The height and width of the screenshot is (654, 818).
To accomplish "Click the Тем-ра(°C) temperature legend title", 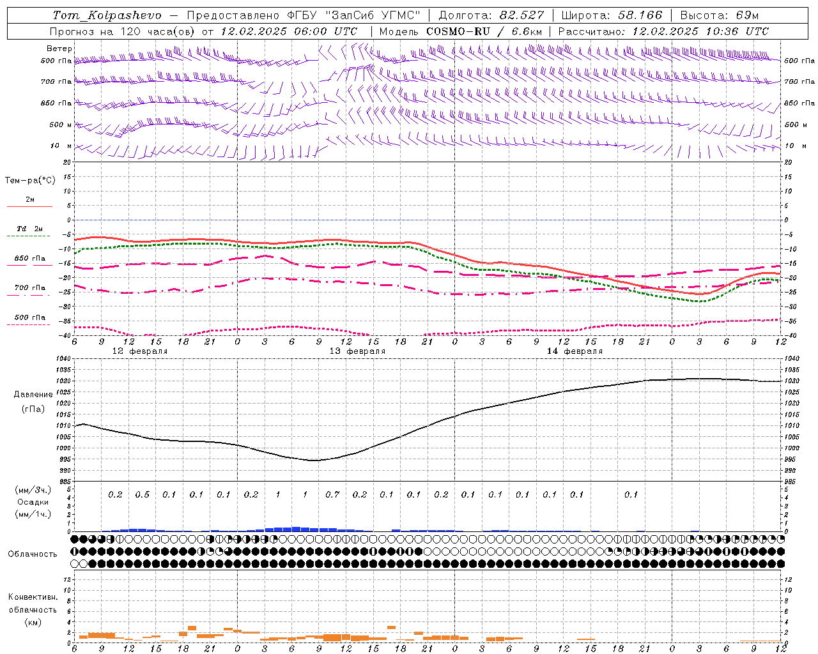I will click(x=30, y=181).
